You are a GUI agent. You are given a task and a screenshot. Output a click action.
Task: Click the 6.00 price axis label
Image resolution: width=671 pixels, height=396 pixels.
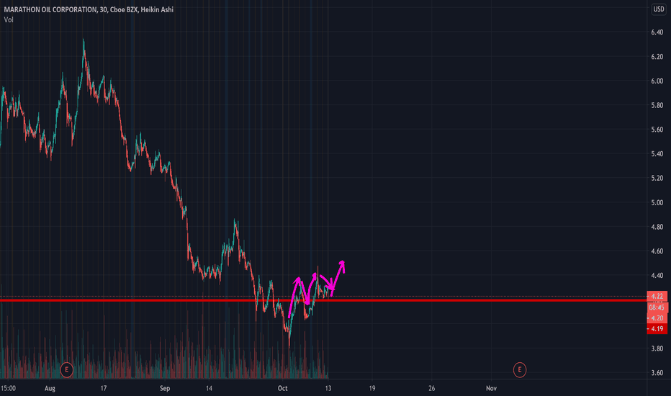tap(657, 81)
